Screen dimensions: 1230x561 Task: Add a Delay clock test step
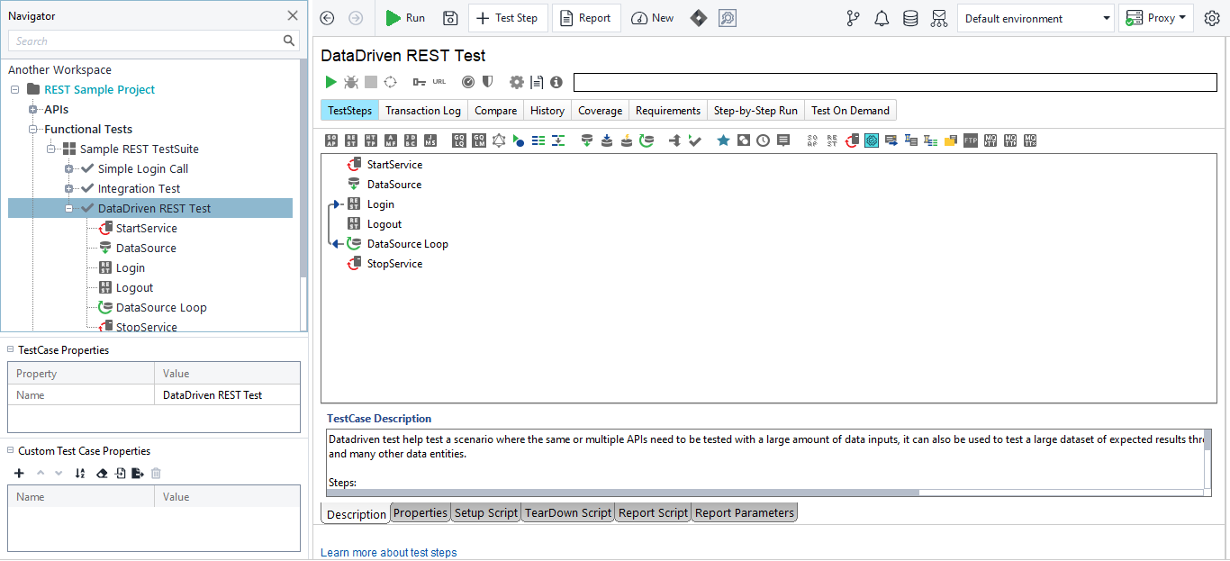(763, 140)
